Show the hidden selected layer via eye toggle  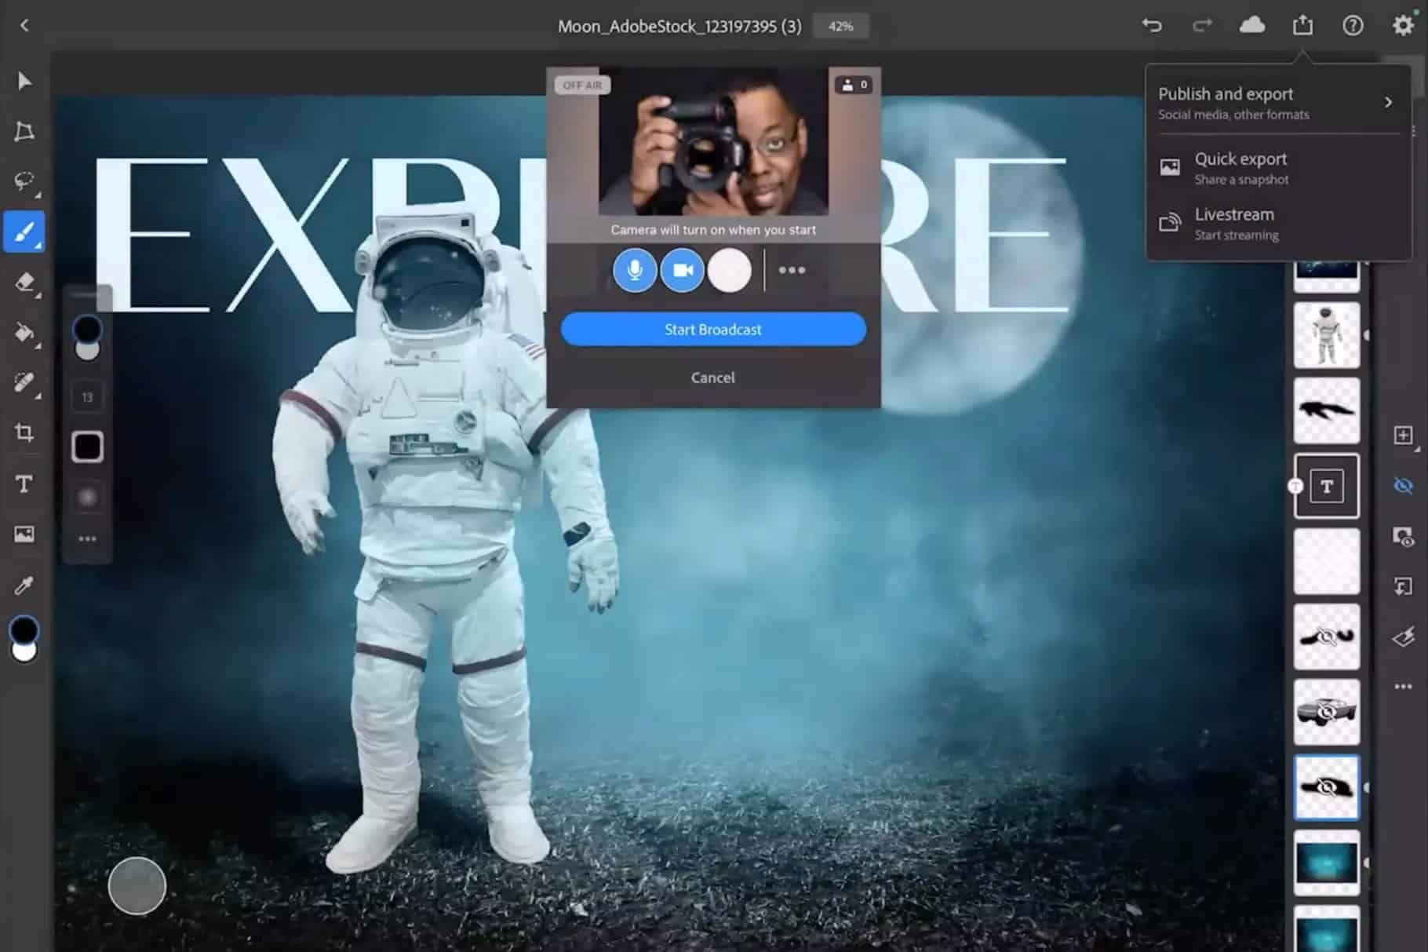point(1401,486)
